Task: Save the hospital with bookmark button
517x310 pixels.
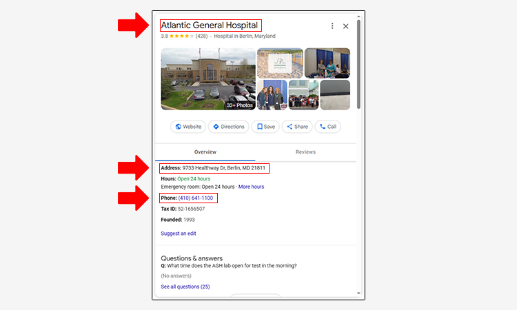Action: point(266,127)
